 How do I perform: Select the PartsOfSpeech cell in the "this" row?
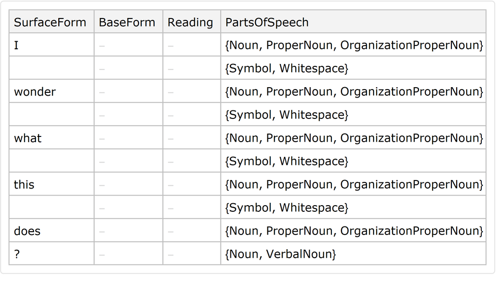pyautogui.click(x=354, y=185)
